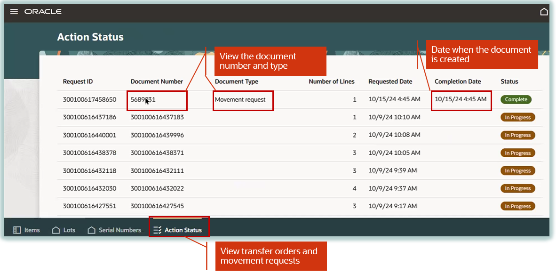Click the Request ID column header
The height and width of the screenshot is (274, 556).
point(78,81)
